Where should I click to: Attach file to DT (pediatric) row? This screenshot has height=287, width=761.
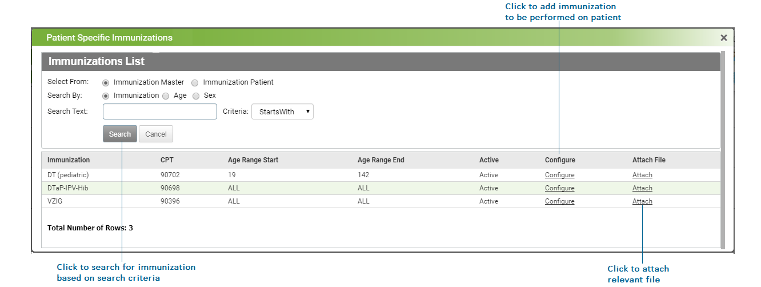point(642,175)
